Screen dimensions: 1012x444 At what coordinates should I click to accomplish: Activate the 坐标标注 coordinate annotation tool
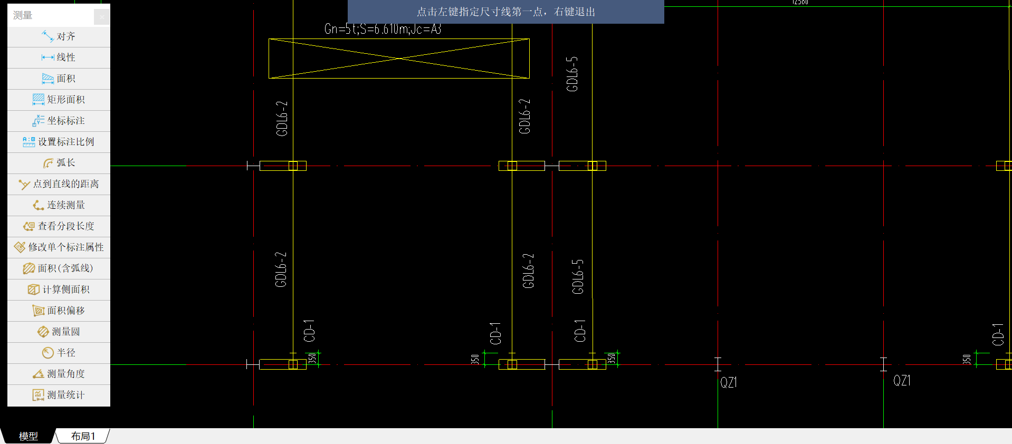click(59, 121)
